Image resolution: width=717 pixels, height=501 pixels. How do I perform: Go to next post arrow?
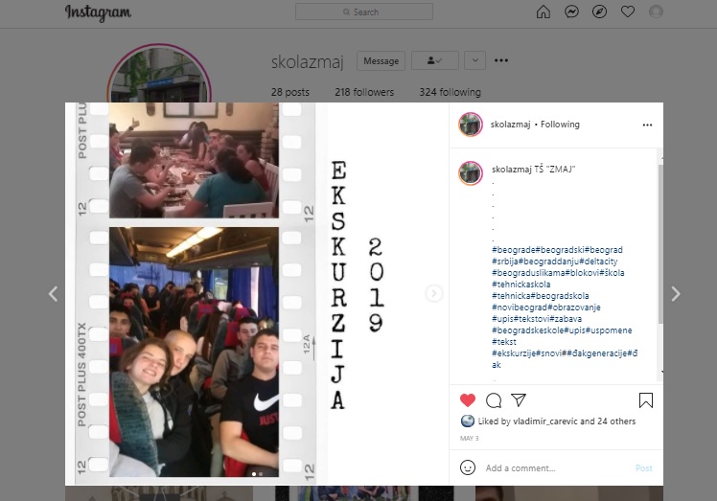pyautogui.click(x=676, y=294)
